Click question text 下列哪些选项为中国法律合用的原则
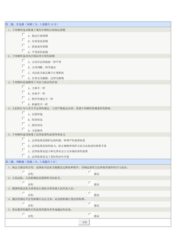This screenshot has width=176, height=250. 33,56
